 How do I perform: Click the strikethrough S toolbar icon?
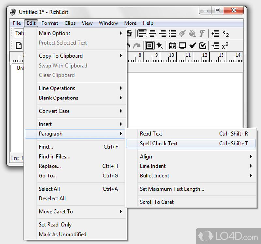(130, 33)
